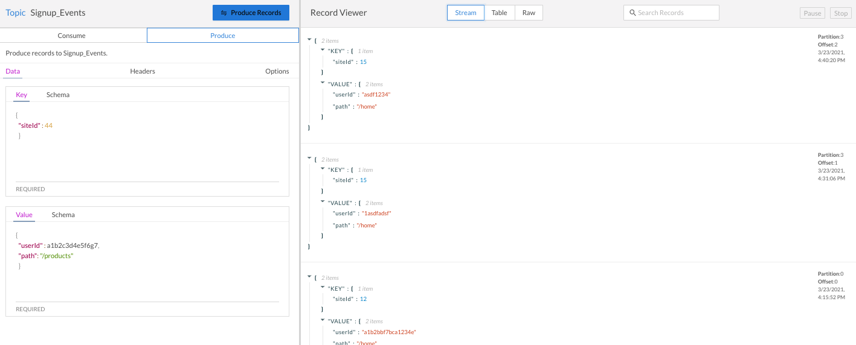This screenshot has width=856, height=345.
Task: Collapse VALUE of the 1asdfadsf record
Action: coord(323,203)
